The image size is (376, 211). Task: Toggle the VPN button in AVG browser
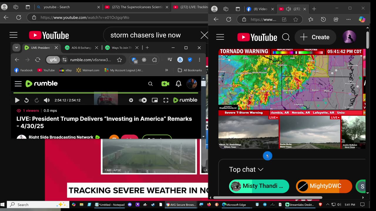[53, 60]
